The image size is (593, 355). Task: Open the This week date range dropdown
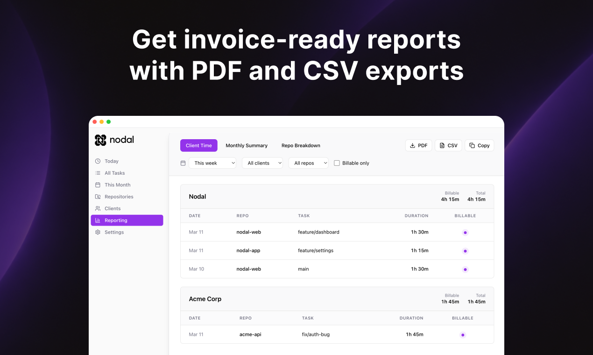click(x=212, y=163)
